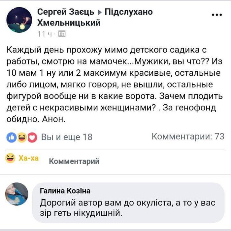Screen dimensions: 231x231
Task: Expand the 'Комментарии: 73' comments list
Action: (x=188, y=136)
